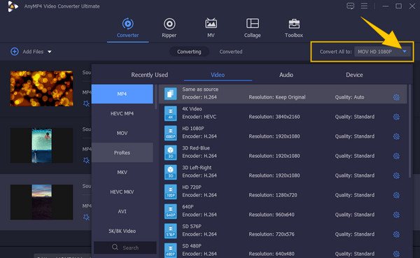Select MOV format category
The height and width of the screenshot is (258, 420).
tap(122, 133)
